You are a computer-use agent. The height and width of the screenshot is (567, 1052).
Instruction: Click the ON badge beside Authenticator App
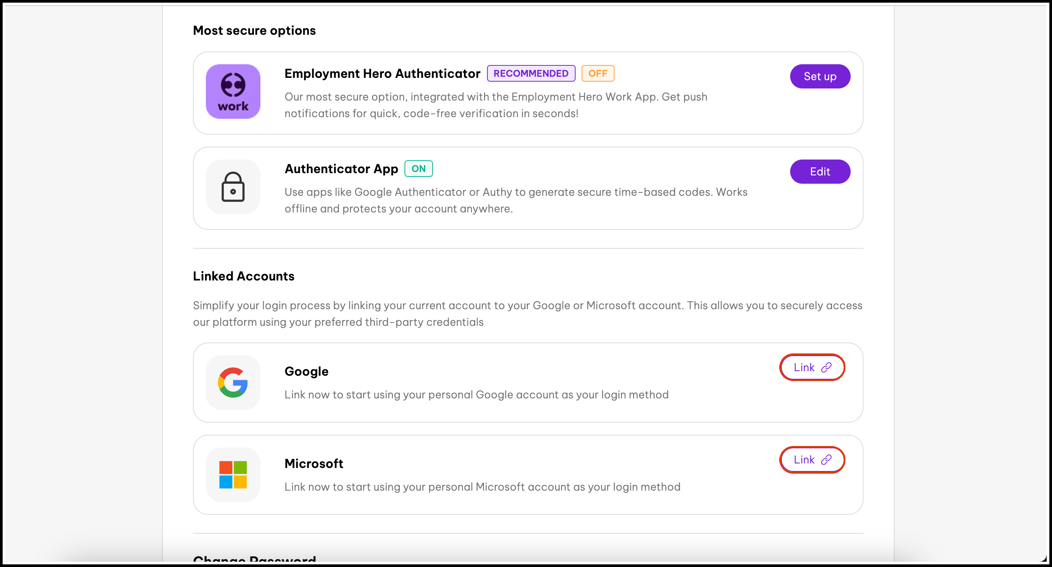(418, 169)
